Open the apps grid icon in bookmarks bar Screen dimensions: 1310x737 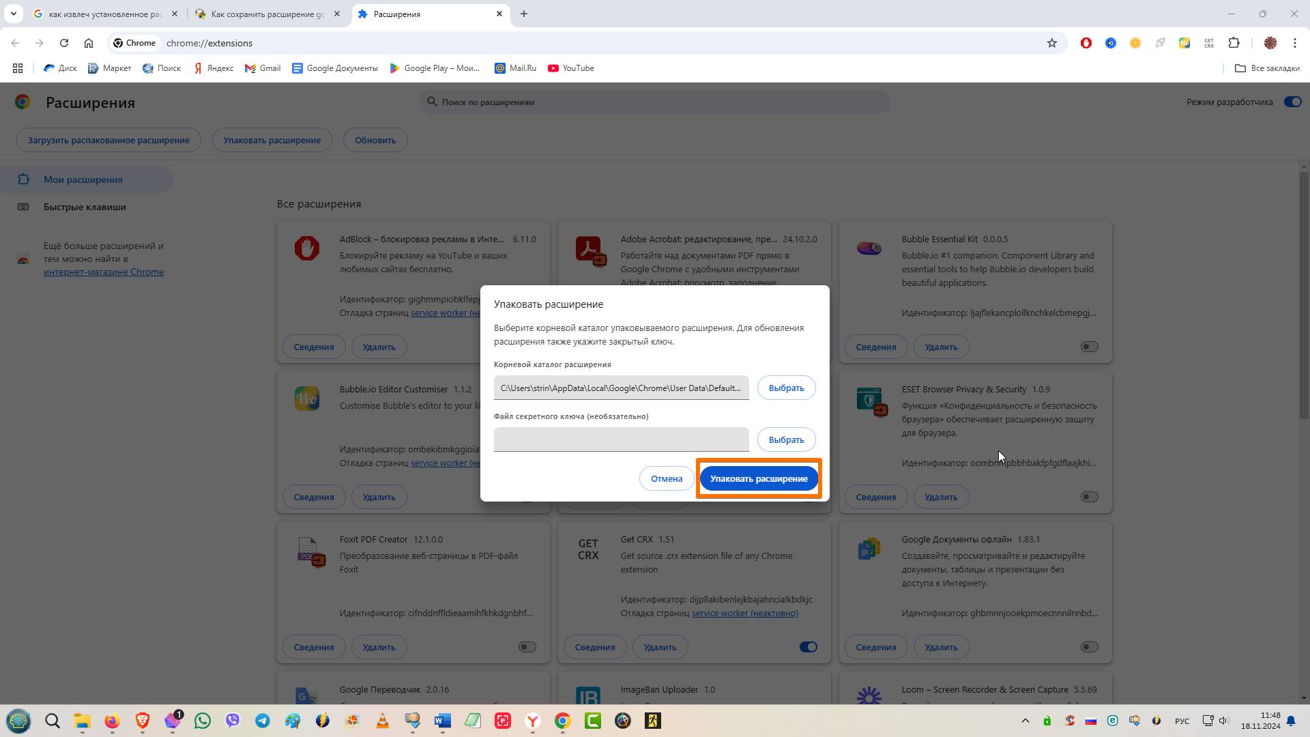click(x=18, y=68)
